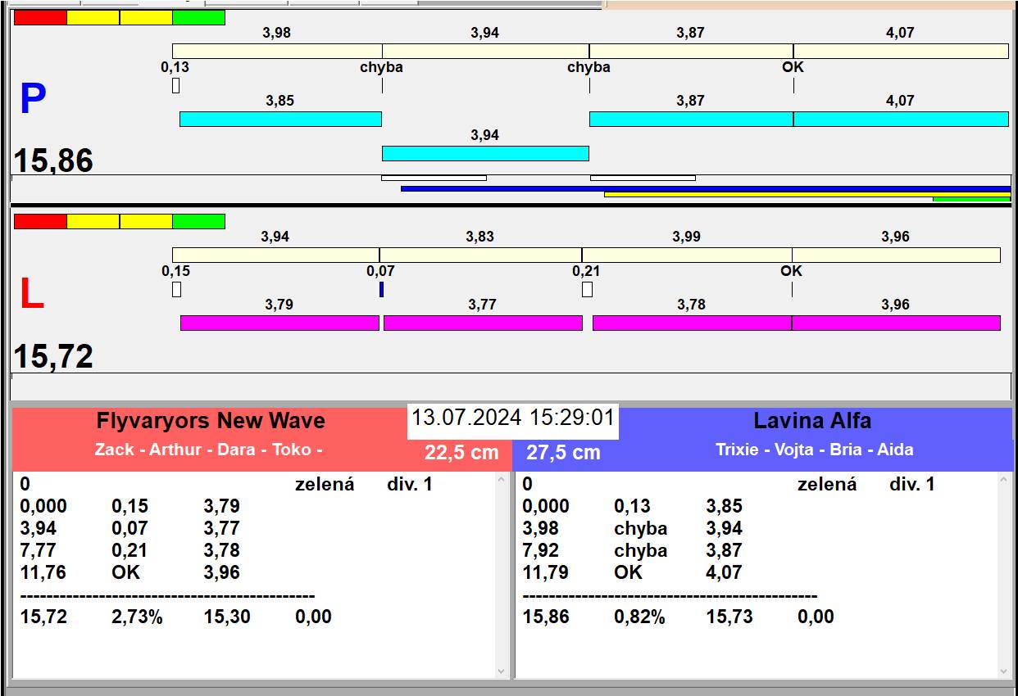1018x696 pixels.
Task: Click the 22,5 cm jump height label
Action: 461,452
